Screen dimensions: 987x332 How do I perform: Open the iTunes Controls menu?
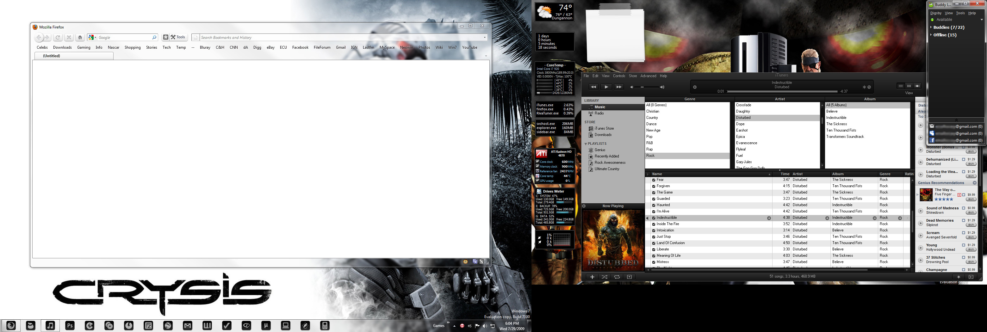coord(619,76)
